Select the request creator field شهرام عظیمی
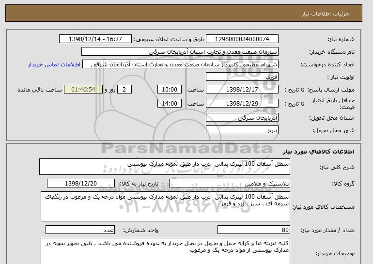373x264 pixels. pyautogui.click(x=180, y=64)
